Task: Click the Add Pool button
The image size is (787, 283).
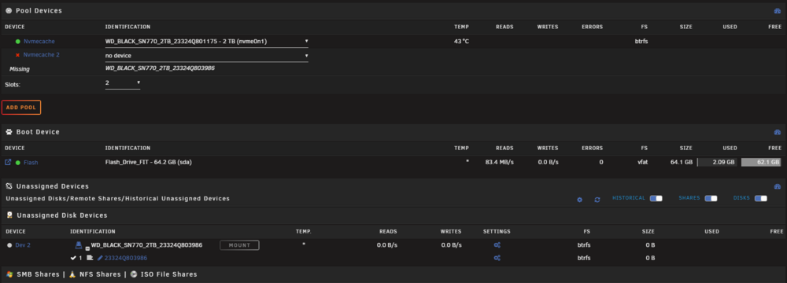Action: (21, 108)
